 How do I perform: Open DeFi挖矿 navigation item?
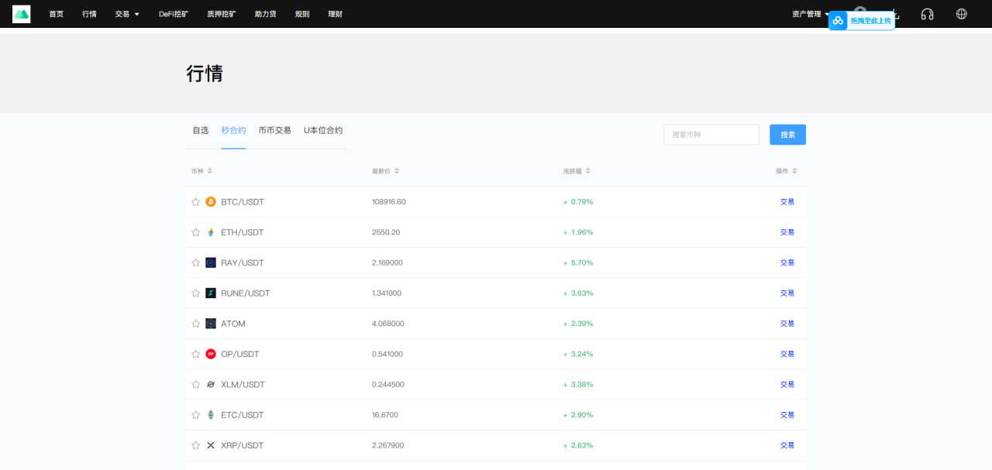coord(174,14)
